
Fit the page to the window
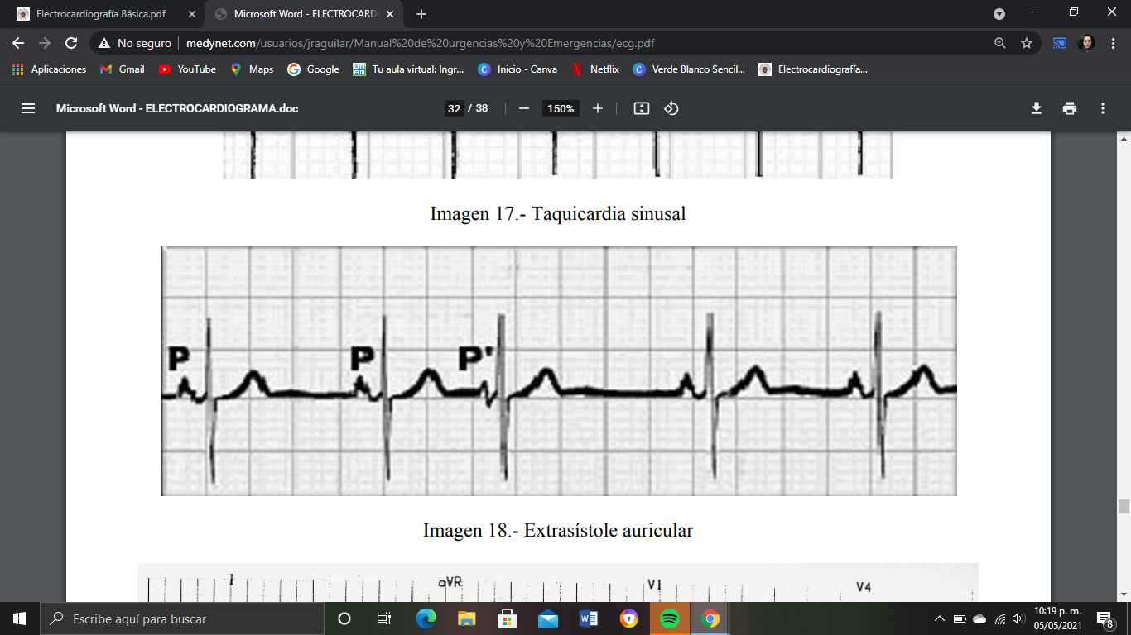click(x=641, y=108)
